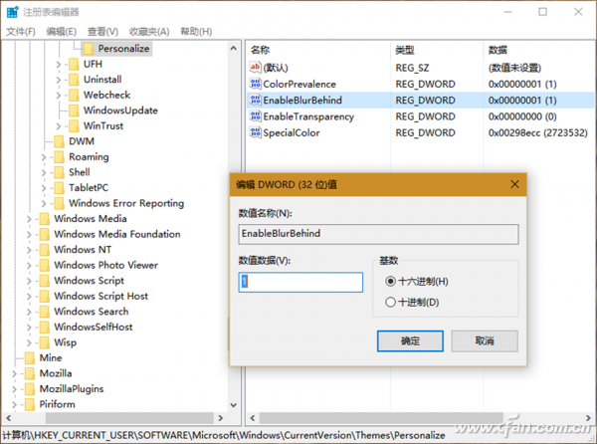Click EnableTransparency data 0x00000000 (0)
Screen dimensions: 597x444
[522, 116]
